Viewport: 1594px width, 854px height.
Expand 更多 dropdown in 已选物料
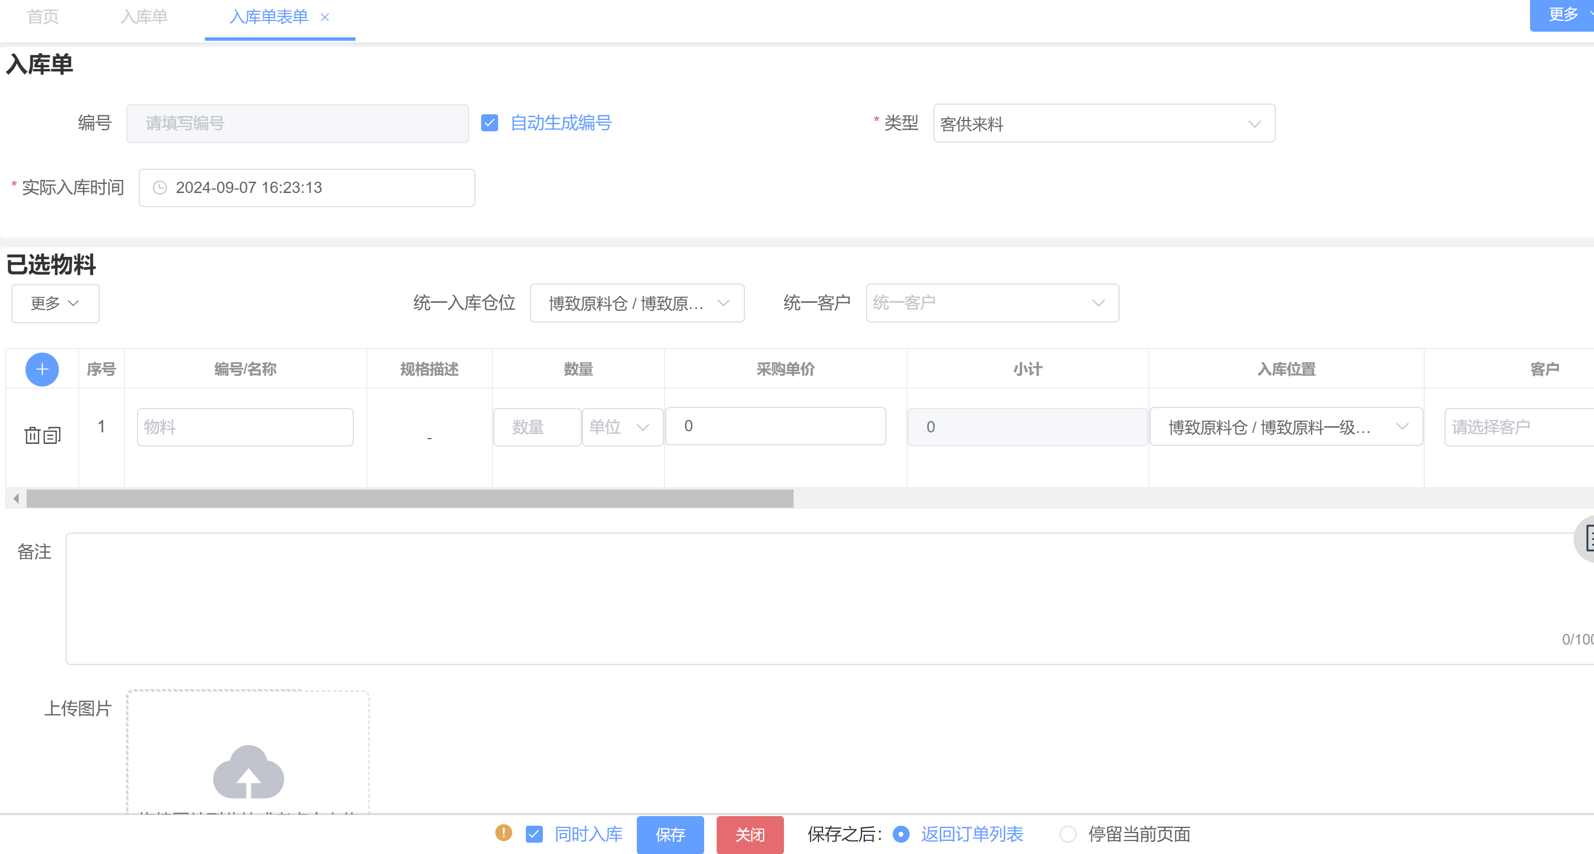[55, 303]
